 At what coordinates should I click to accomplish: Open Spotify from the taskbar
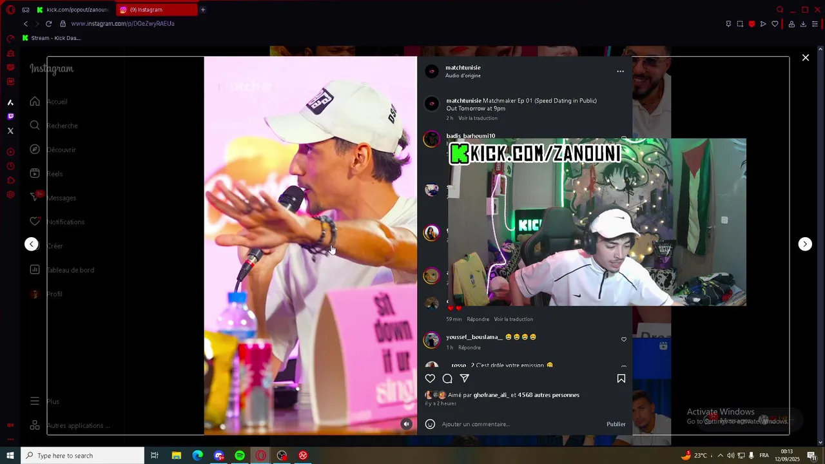click(x=240, y=456)
